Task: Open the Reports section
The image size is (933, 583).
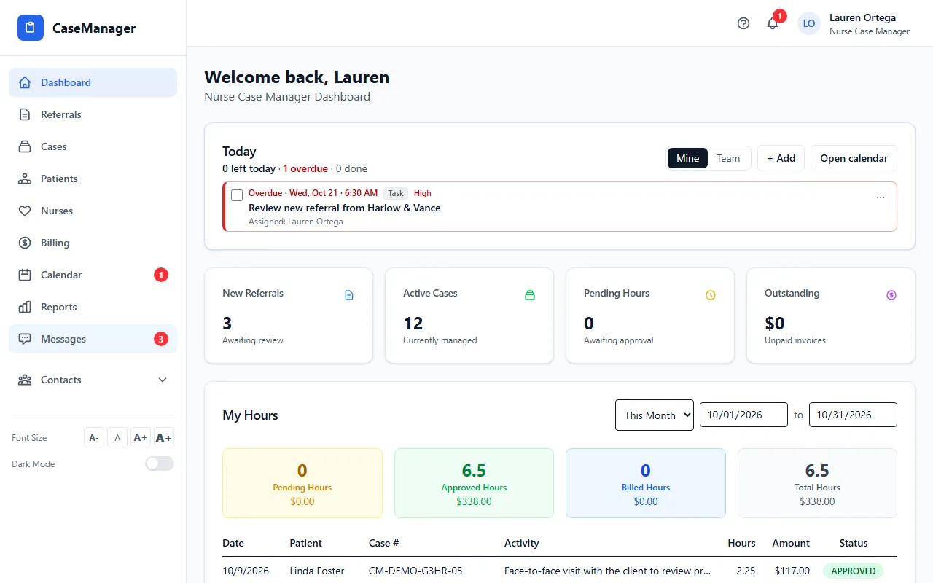Action: click(93, 307)
